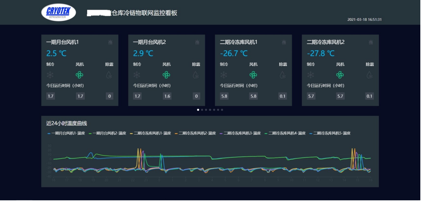Image resolution: width=422 pixels, height=202 pixels.
Task: Hide the 一期月台风机2-温度 chart series
Action: [x=107, y=133]
